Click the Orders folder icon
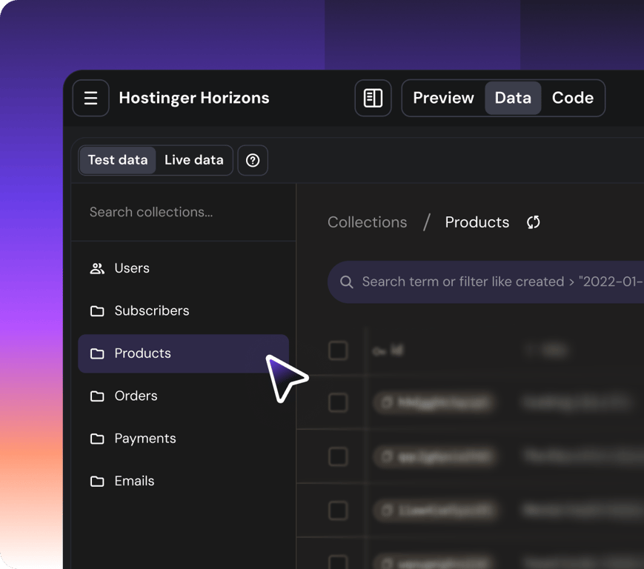 coord(97,396)
